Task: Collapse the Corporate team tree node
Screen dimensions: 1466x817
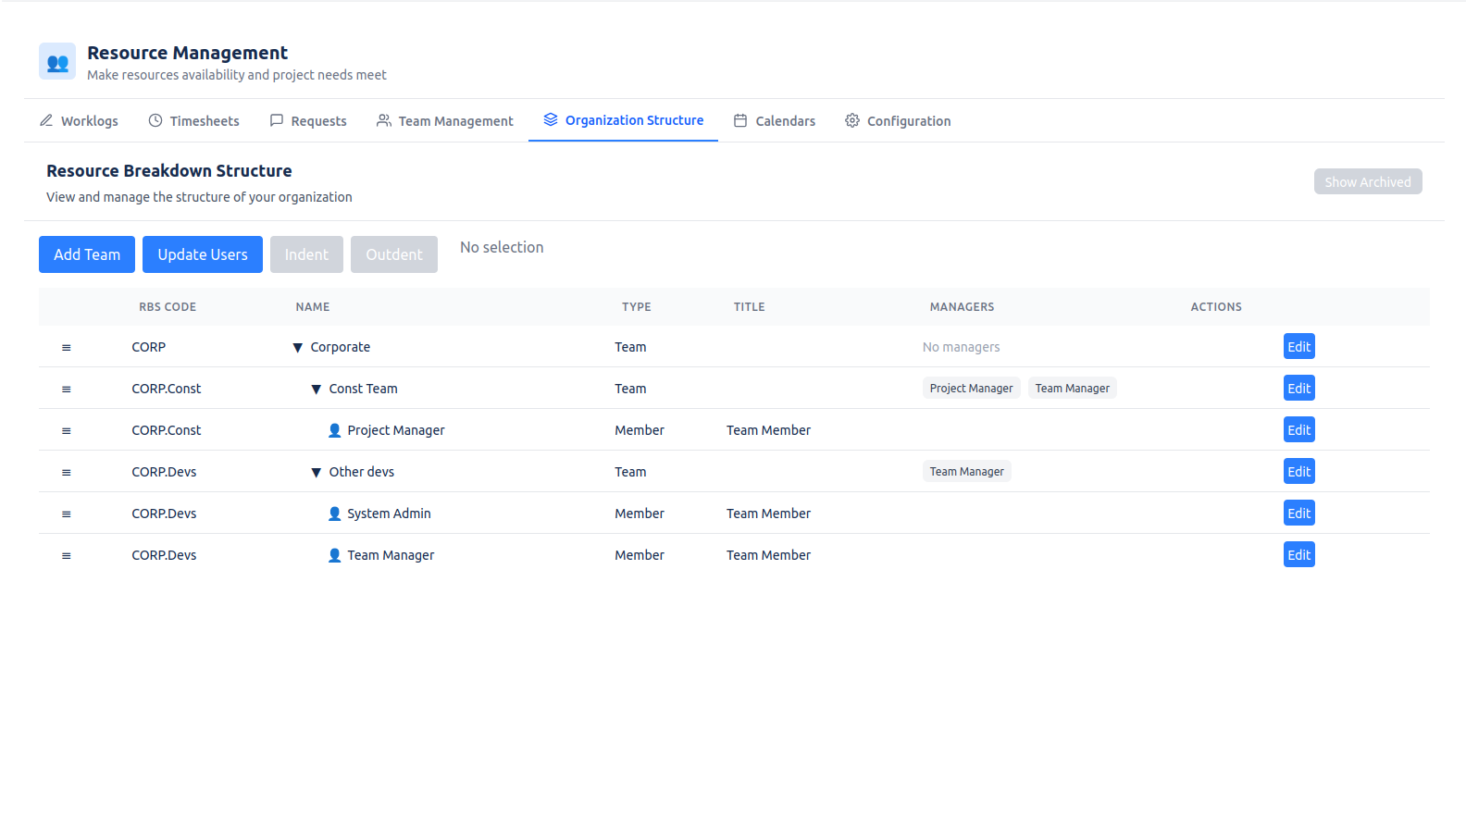Action: coord(298,348)
